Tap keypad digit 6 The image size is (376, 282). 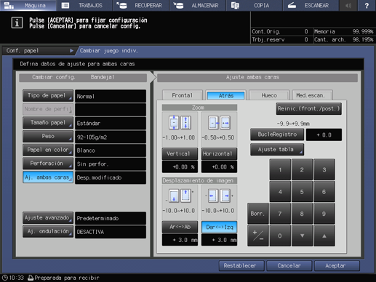click(x=324, y=192)
